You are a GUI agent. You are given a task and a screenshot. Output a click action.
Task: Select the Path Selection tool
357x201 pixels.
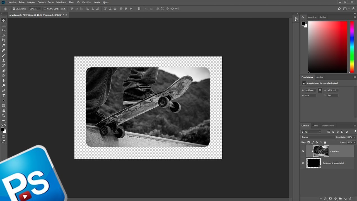click(4, 100)
